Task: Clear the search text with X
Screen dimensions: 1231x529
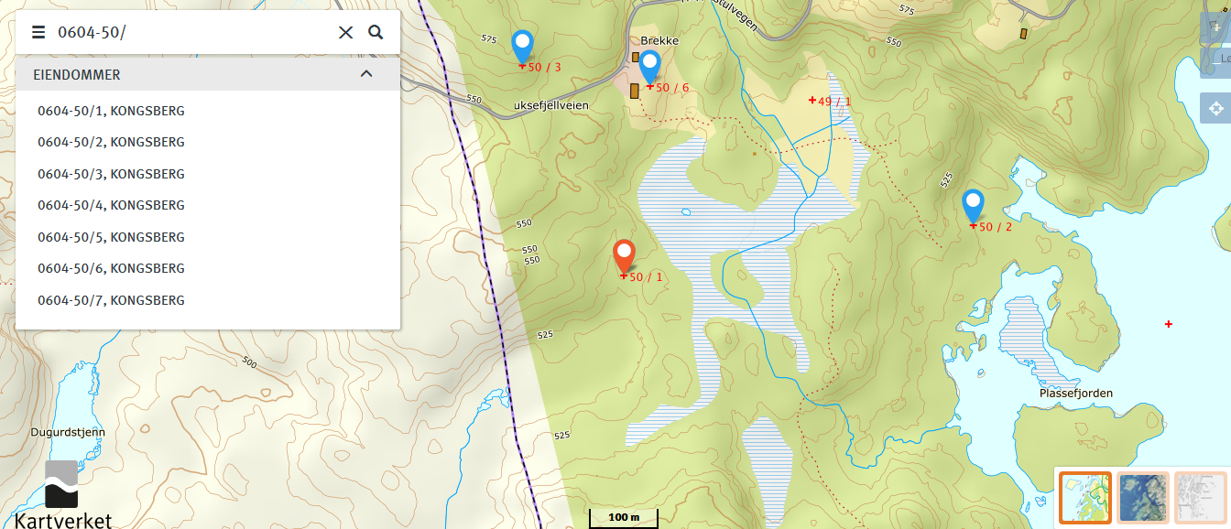Action: [x=345, y=33]
